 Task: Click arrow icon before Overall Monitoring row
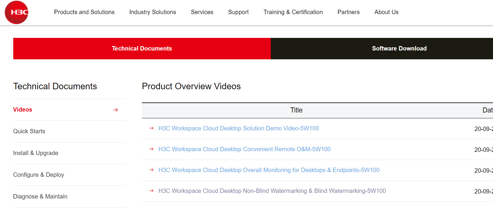(x=152, y=170)
